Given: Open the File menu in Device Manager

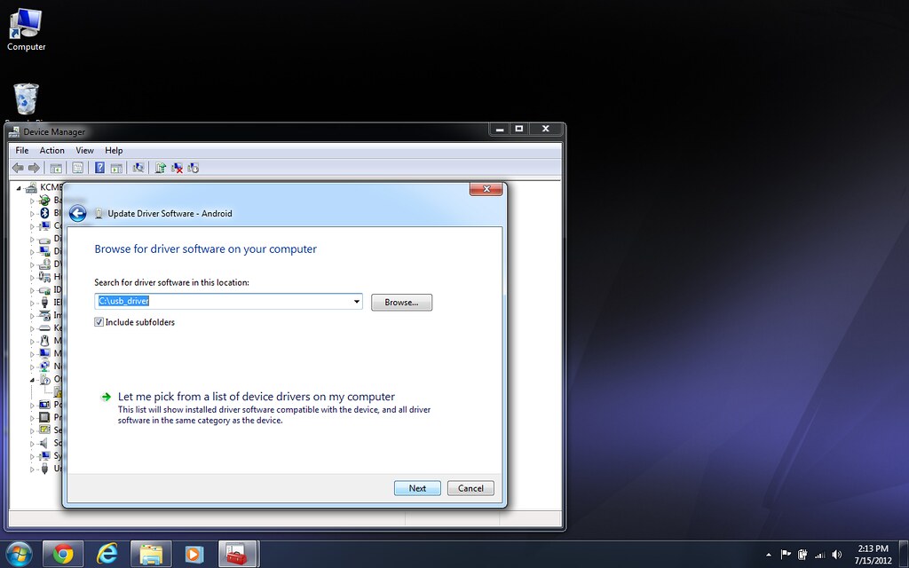Looking at the screenshot, I should [22, 150].
